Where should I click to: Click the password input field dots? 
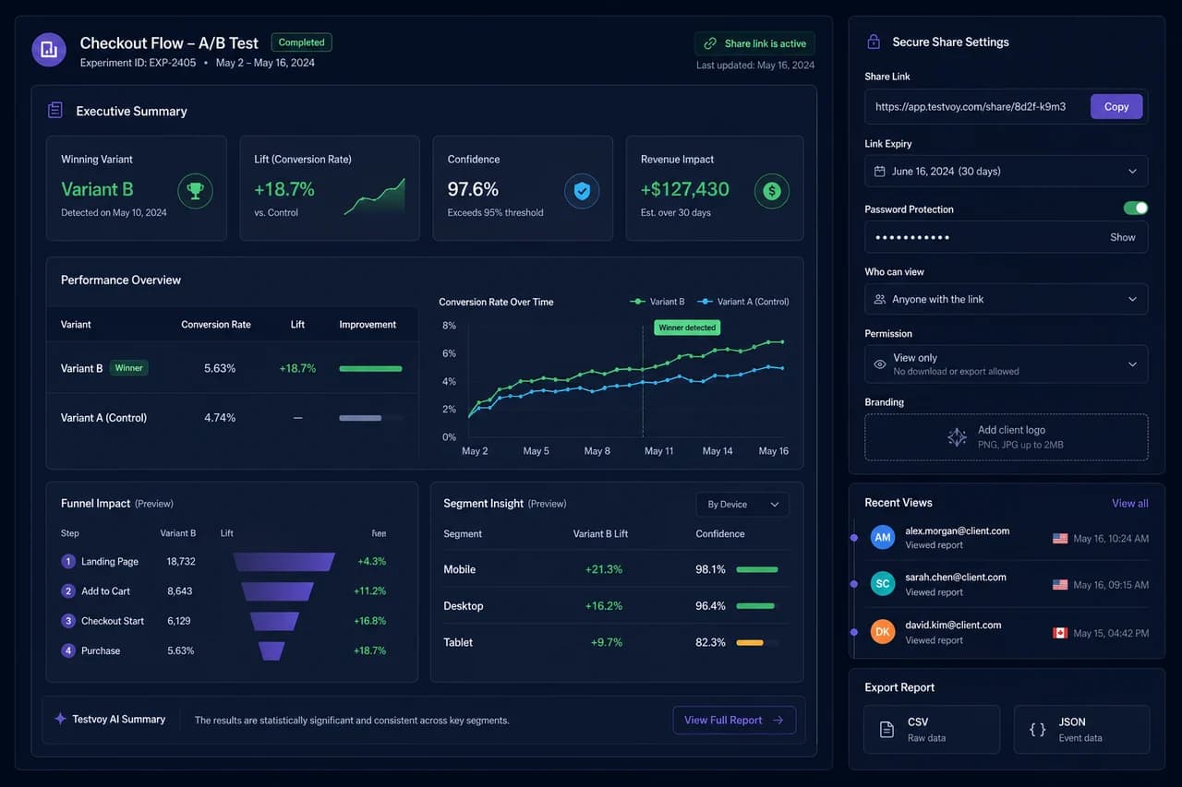(912, 237)
